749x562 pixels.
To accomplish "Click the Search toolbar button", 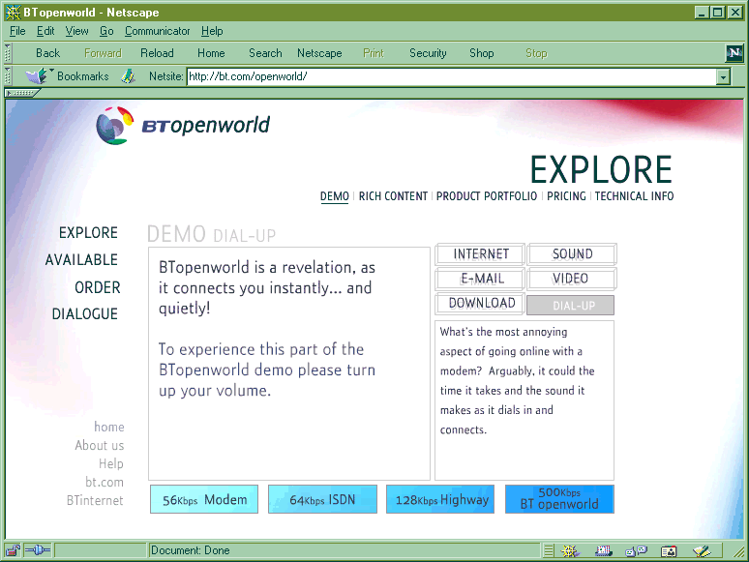I will pos(265,53).
